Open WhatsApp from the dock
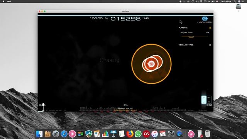Viewport: 247px width, 139px height. [138, 134]
